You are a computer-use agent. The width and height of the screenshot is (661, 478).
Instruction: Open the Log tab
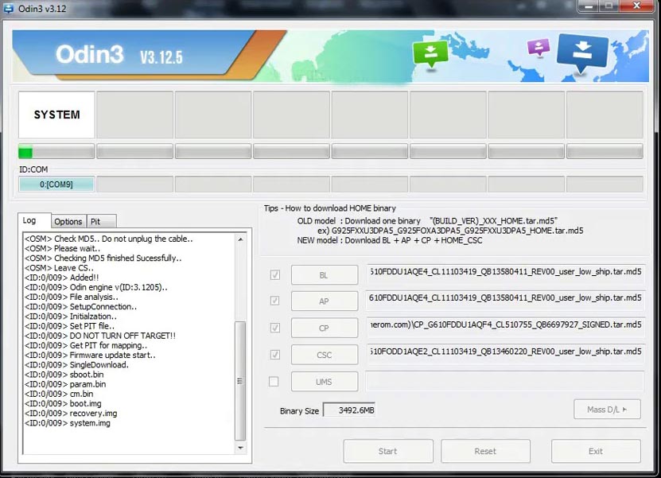[x=34, y=220]
